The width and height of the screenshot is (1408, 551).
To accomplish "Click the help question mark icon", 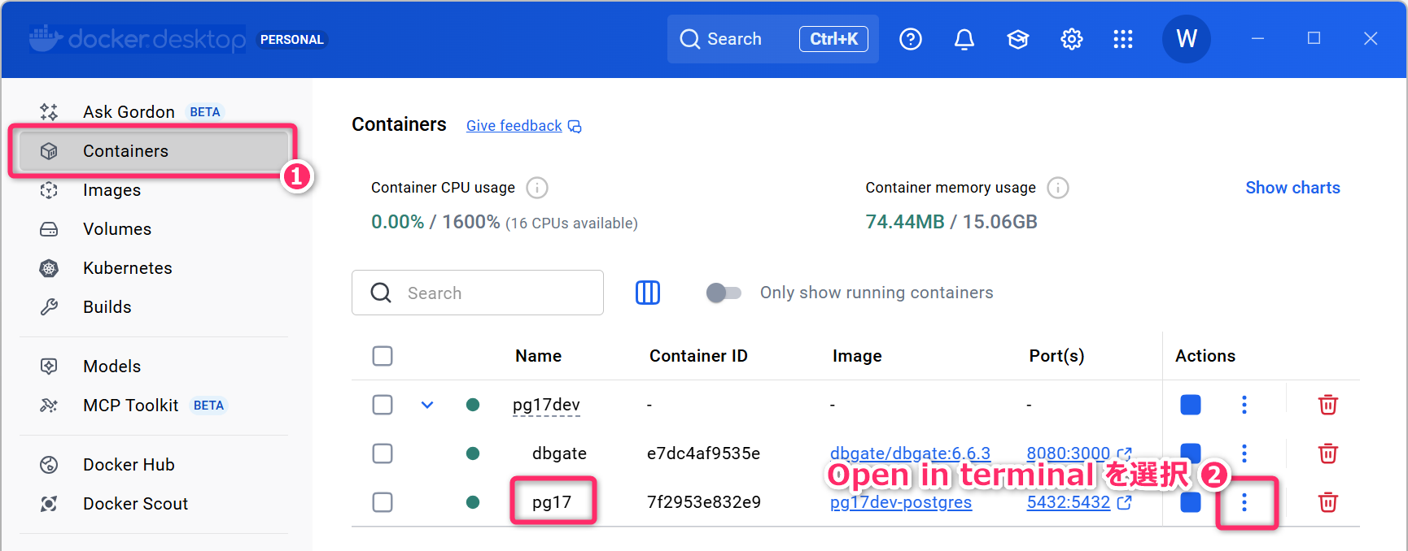I will tap(910, 39).
